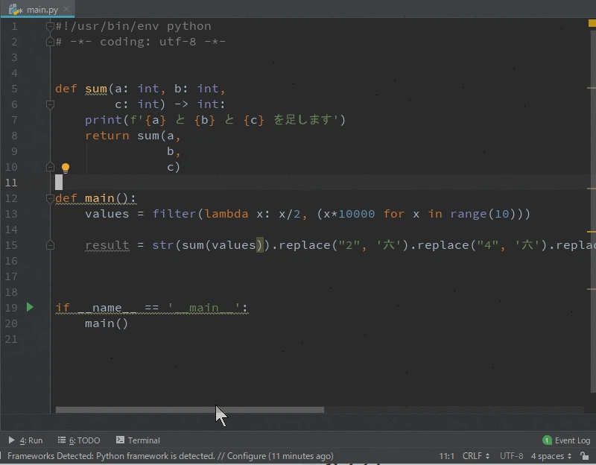Click 'filter' on line 13
The image size is (596, 465).
(x=174, y=214)
